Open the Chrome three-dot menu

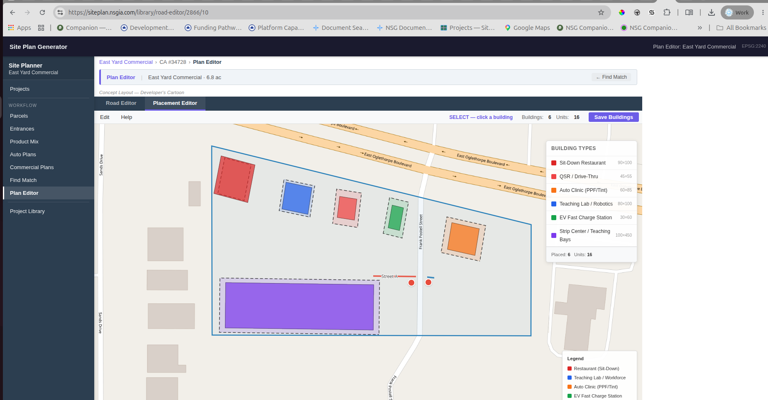pyautogui.click(x=763, y=12)
